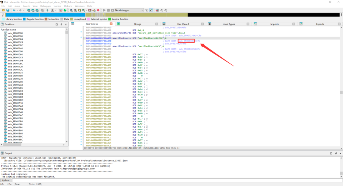
Task: Click the xref link sub_9F067238+14C
Action: click(190, 36)
